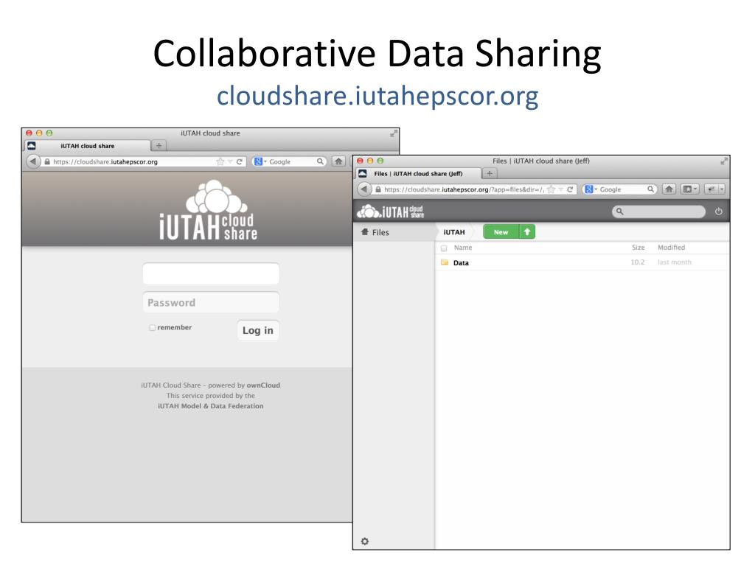Click the Modified column header

click(x=671, y=248)
